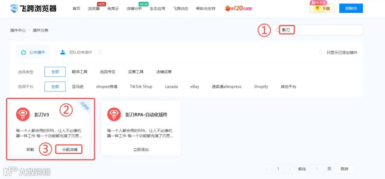This screenshot has height=179, width=385.
Task: Go to previous page arrow in pagination
Action: (x=267, y=169)
